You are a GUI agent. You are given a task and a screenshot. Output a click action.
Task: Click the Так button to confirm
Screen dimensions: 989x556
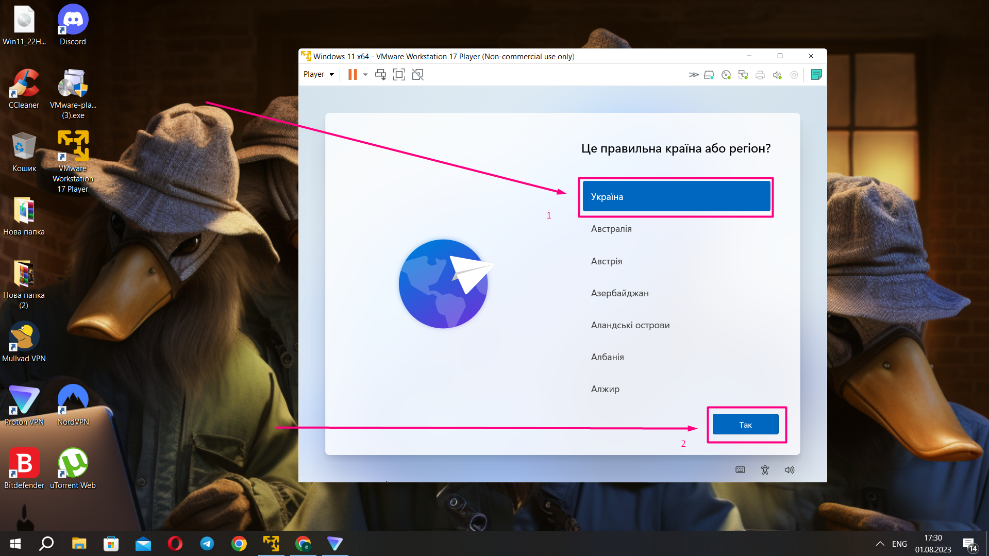click(x=745, y=425)
